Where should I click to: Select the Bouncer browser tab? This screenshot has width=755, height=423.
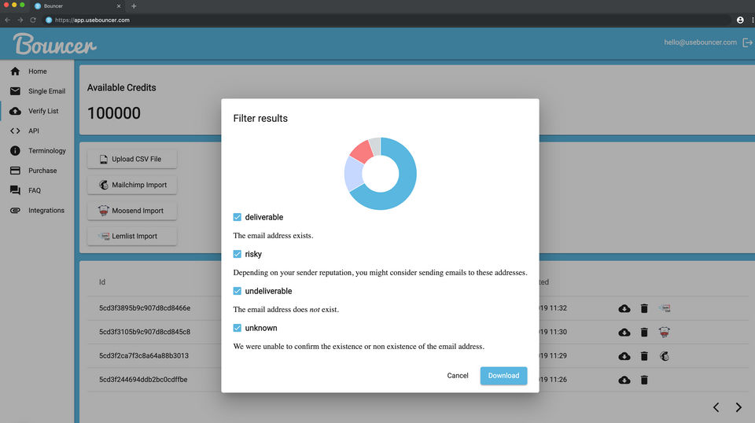coord(77,6)
